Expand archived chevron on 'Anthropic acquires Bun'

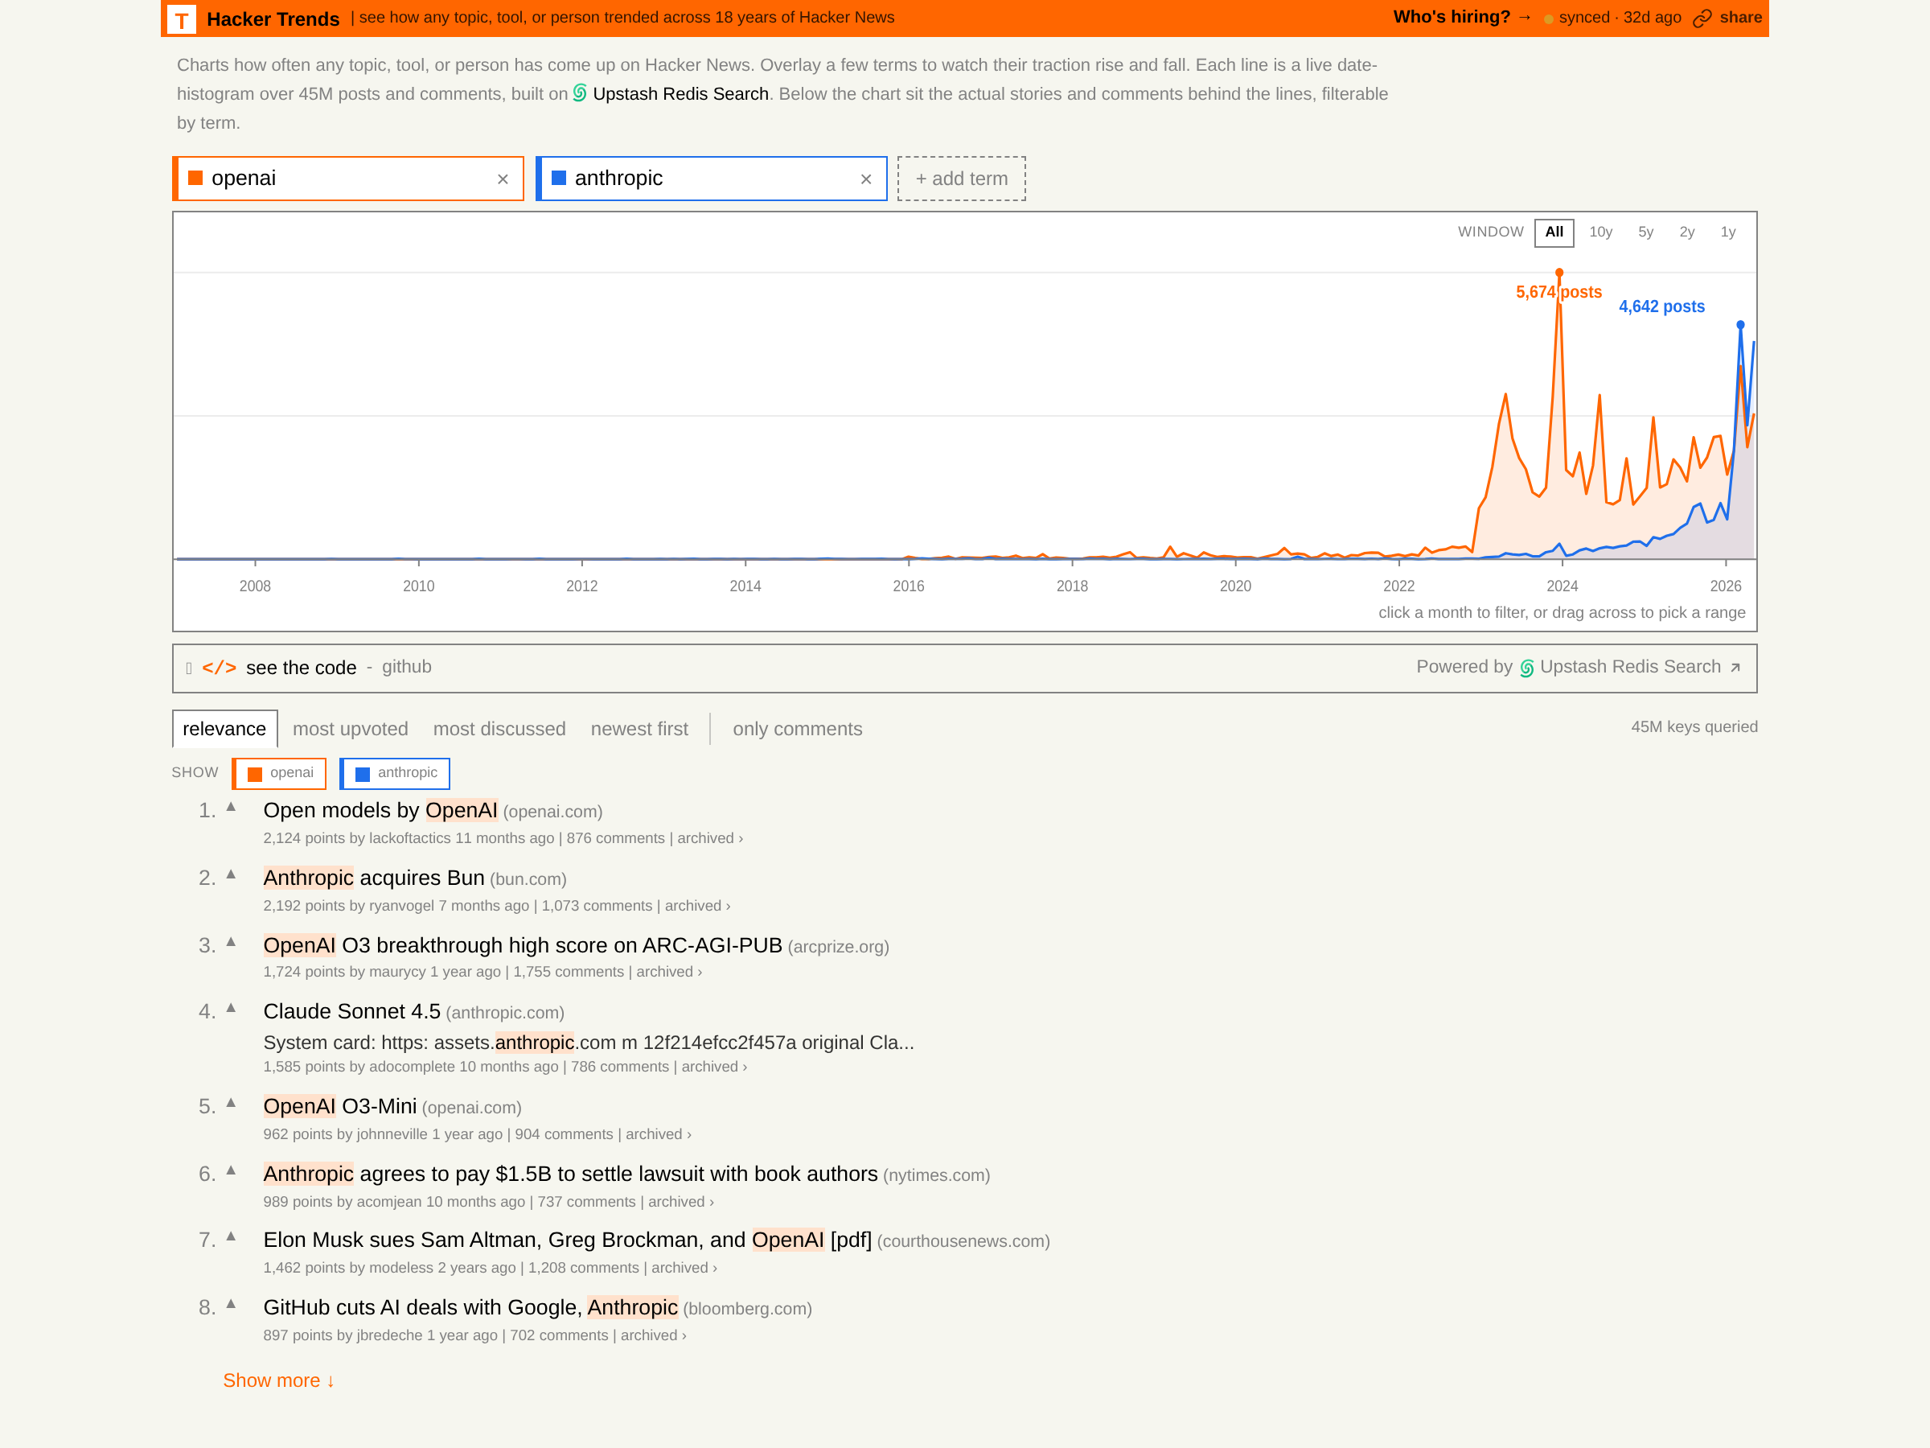(x=728, y=906)
